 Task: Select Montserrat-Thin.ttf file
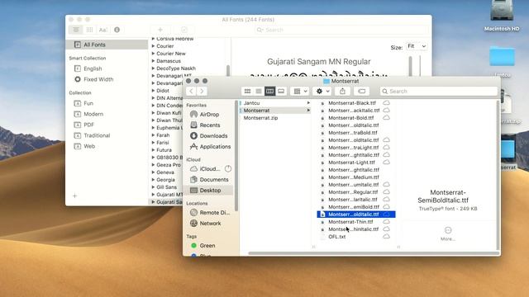[x=350, y=222]
